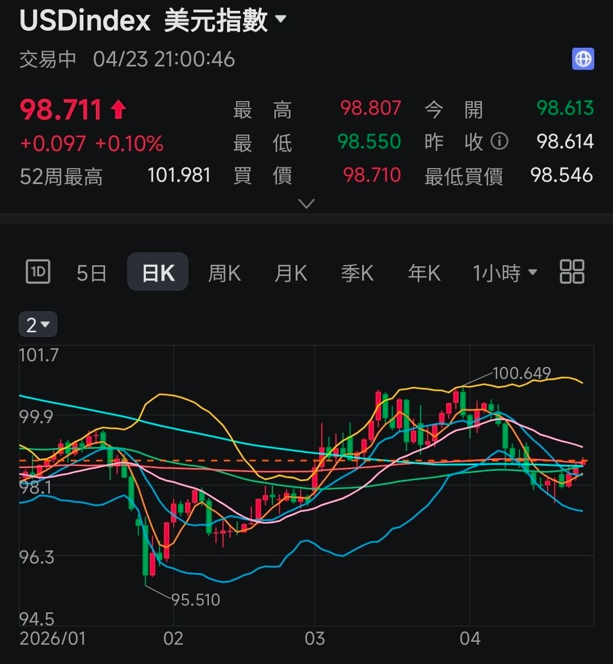The width and height of the screenshot is (613, 664).
Task: Expand quote details with the down chevron
Action: [x=306, y=203]
